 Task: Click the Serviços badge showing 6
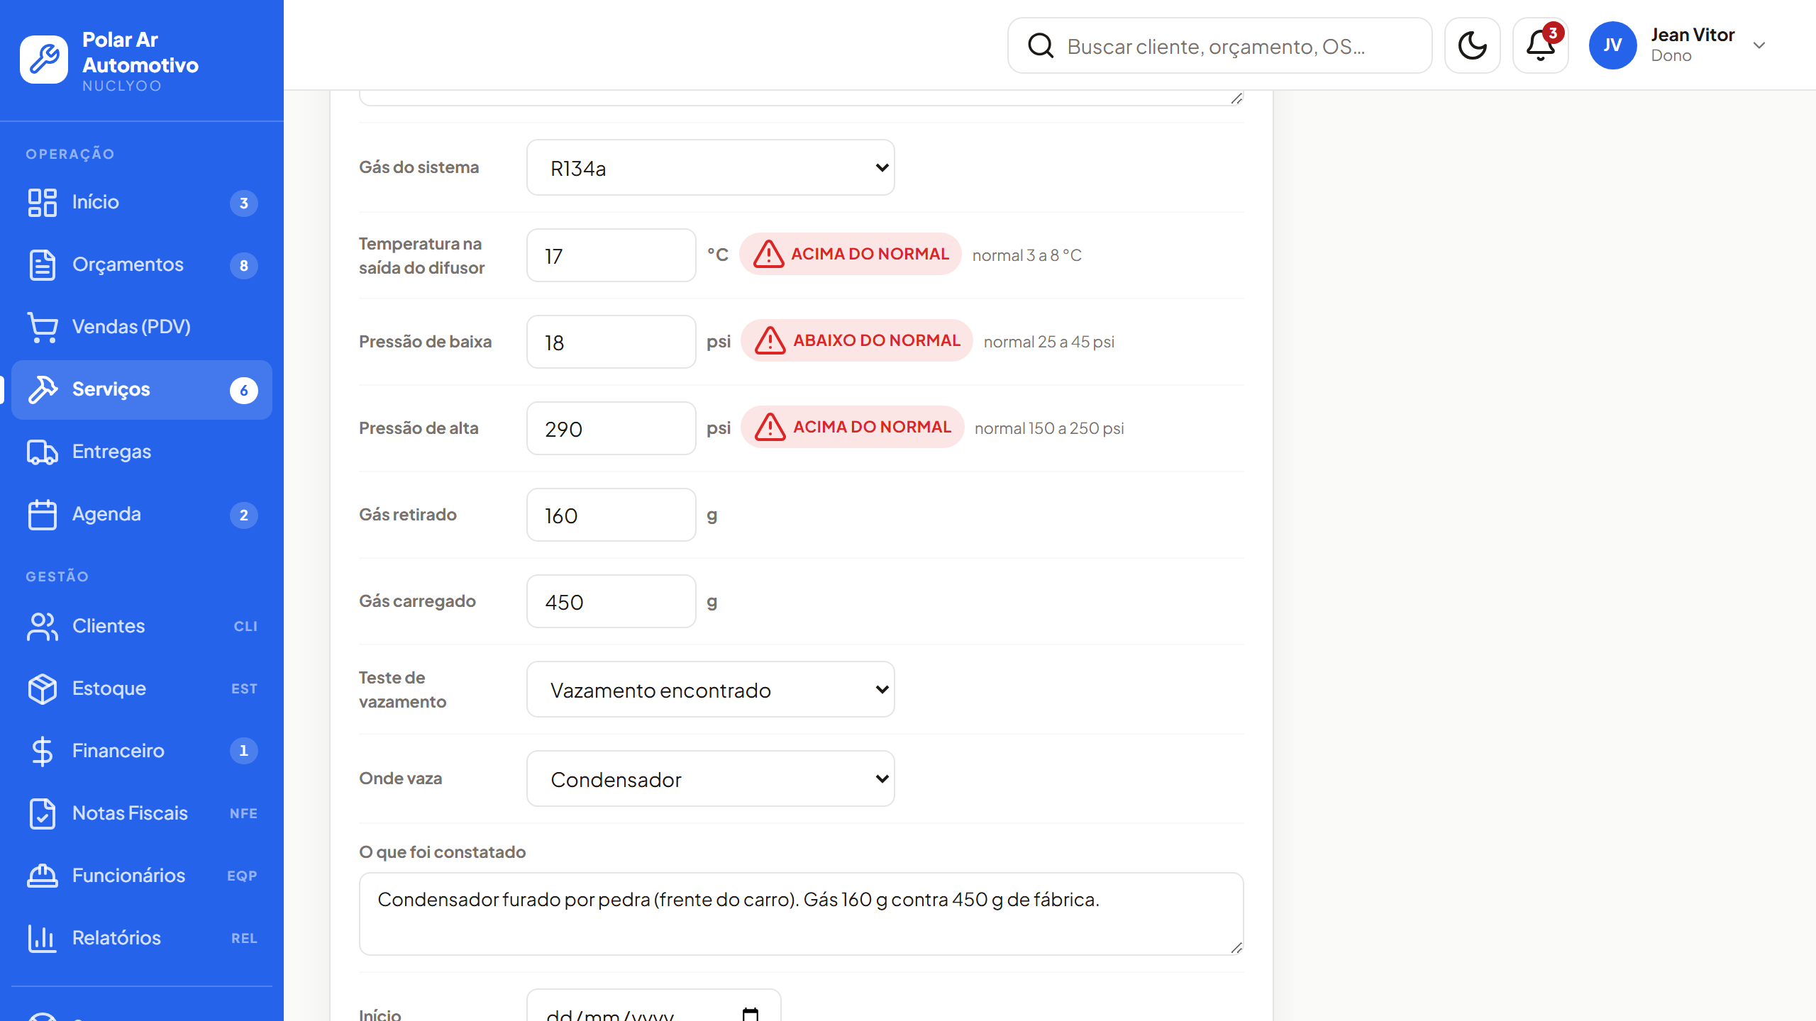(244, 391)
